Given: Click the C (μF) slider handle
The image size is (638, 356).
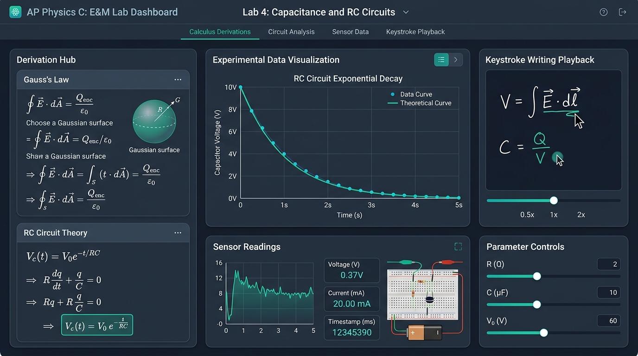Looking at the screenshot, I should [x=537, y=305].
